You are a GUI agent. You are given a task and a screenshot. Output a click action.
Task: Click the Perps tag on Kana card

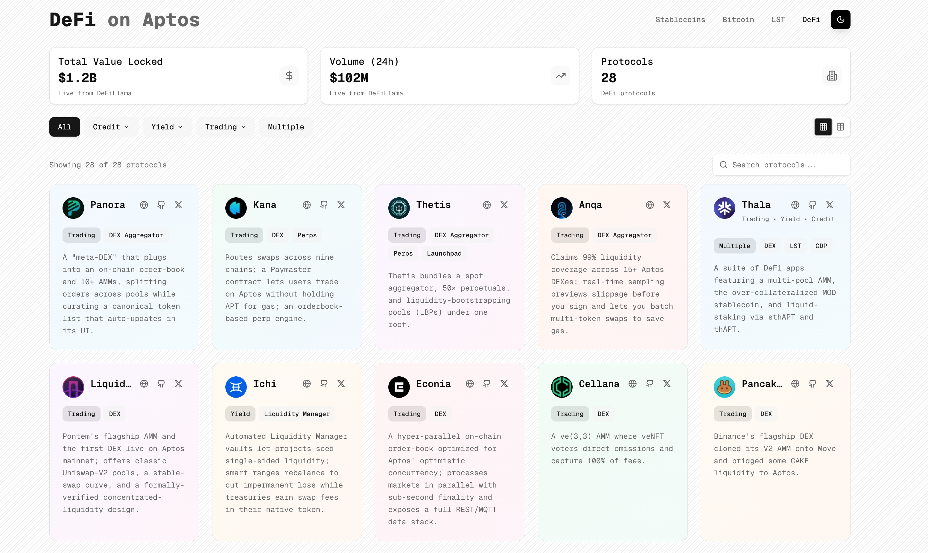pyautogui.click(x=307, y=235)
